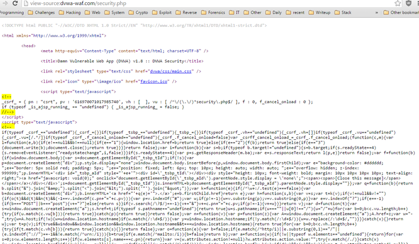Click the line starting p=document.createElement("div")
Viewport: 419px width, 244px height.
[193, 163]
